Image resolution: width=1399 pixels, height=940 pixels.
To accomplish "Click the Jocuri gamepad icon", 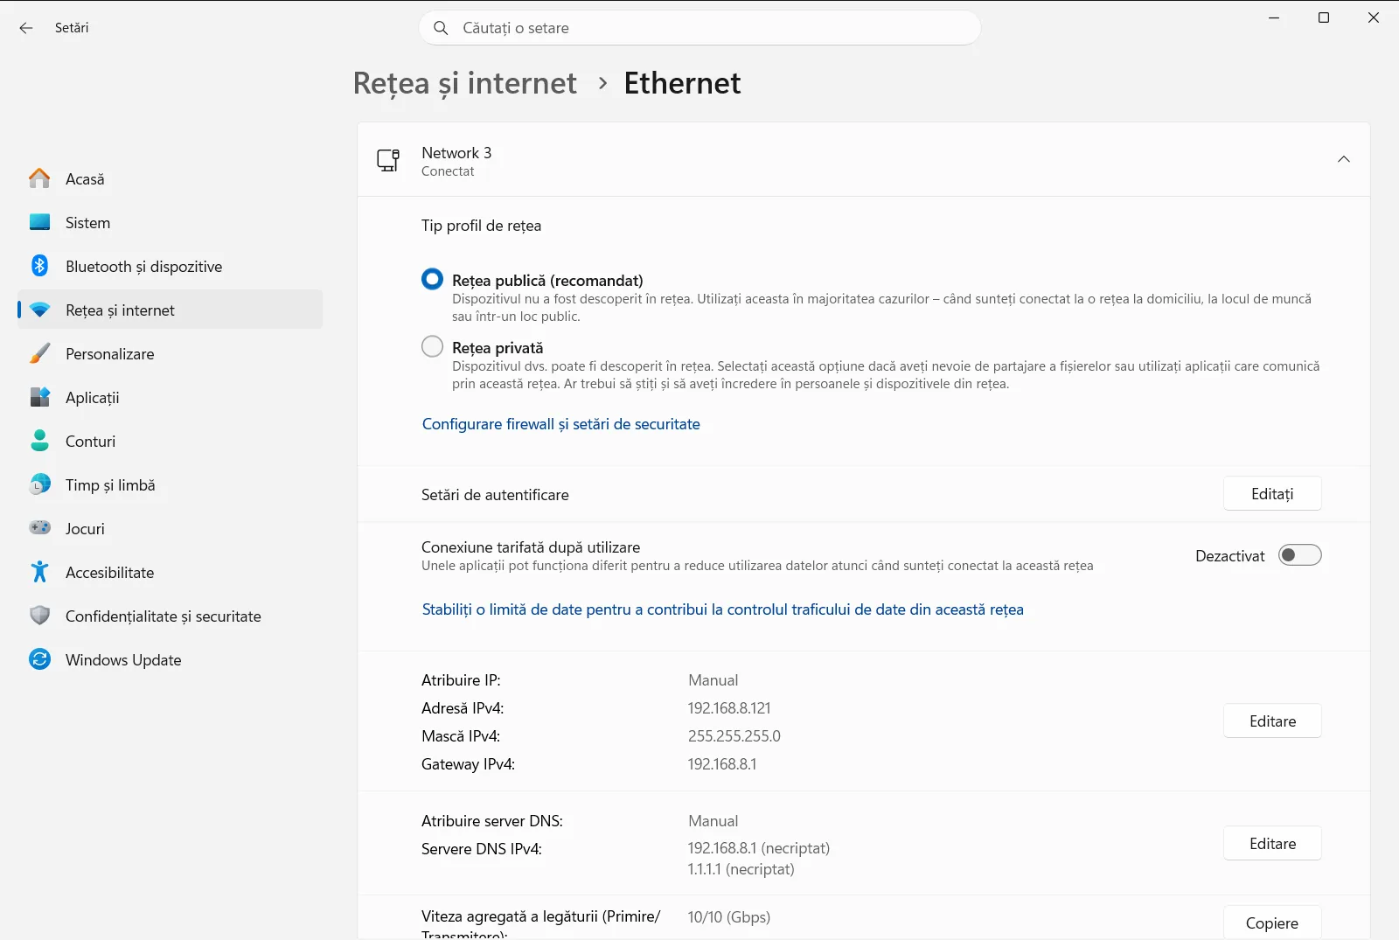I will 39,528.
